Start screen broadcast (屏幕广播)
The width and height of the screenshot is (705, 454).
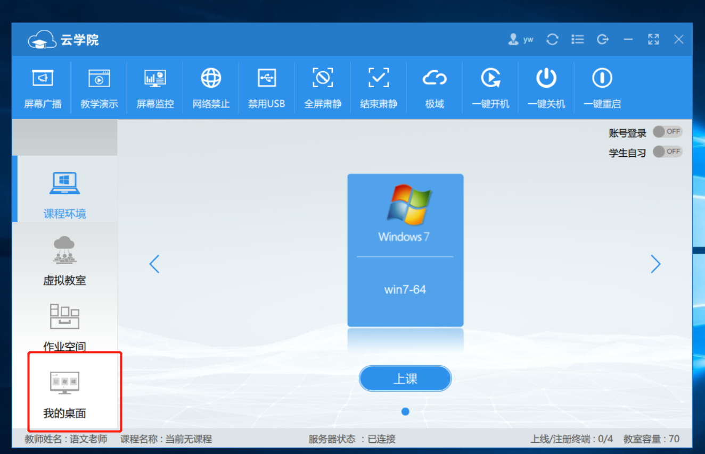pos(43,88)
